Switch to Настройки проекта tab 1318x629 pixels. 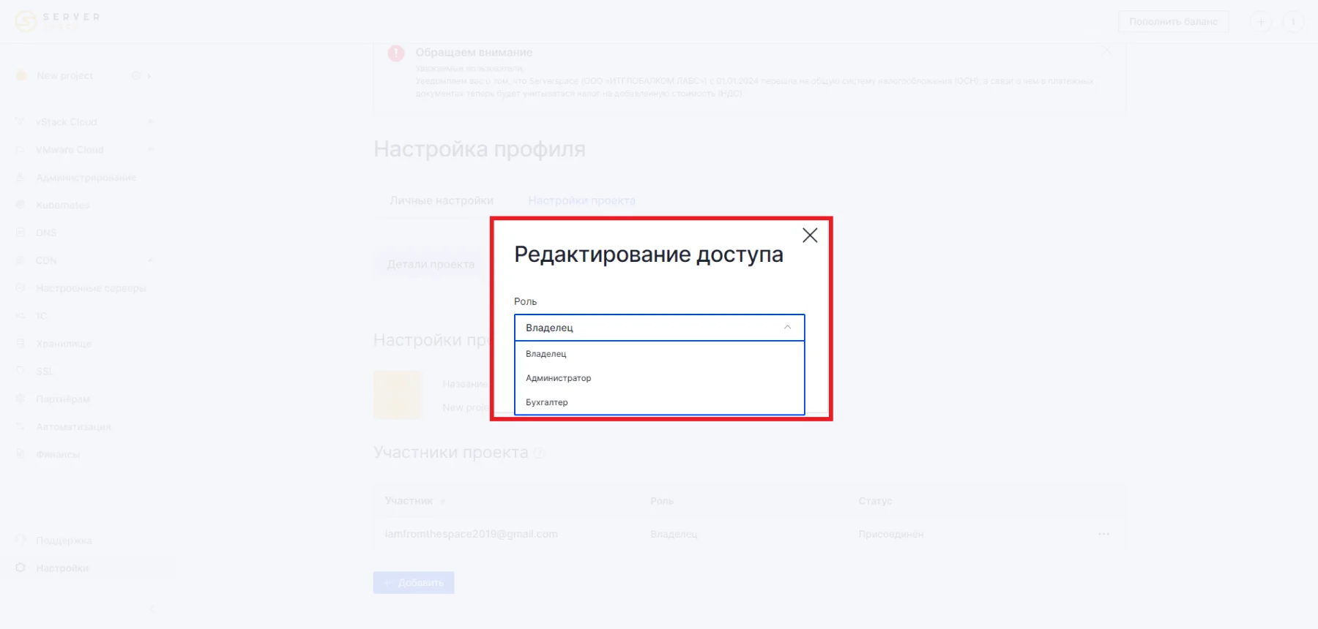tap(582, 200)
